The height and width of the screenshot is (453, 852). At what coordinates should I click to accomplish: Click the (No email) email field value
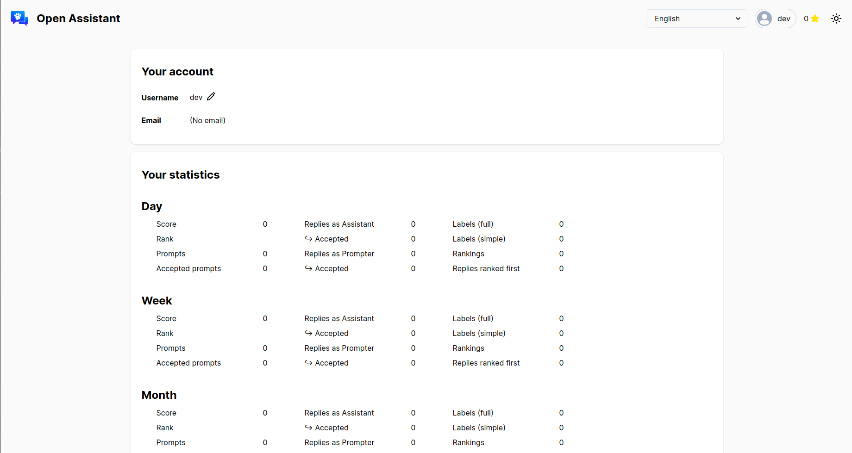coord(207,120)
